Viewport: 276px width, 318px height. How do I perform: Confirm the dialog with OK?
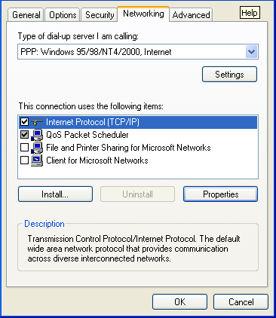tap(180, 302)
